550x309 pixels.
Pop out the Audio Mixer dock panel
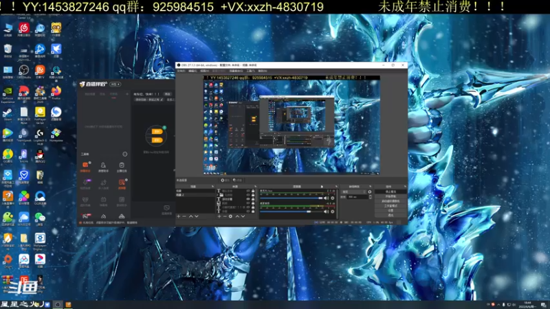click(336, 186)
